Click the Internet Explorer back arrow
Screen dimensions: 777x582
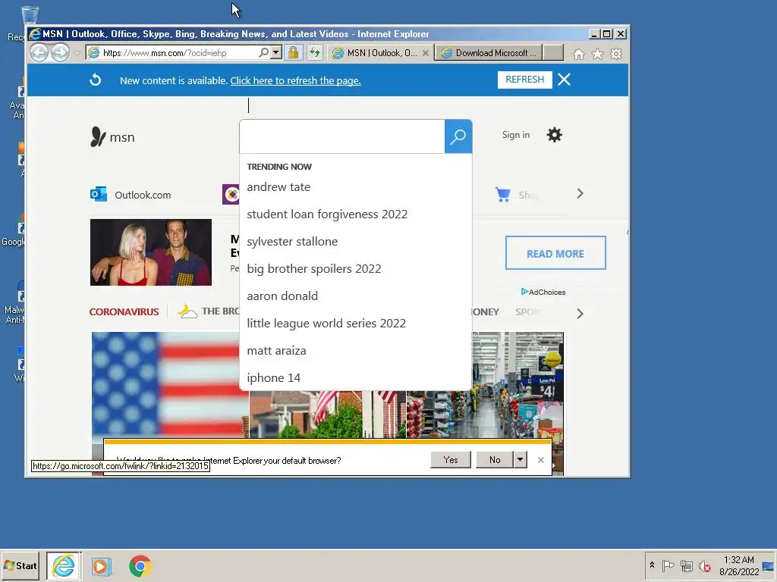click(x=39, y=52)
